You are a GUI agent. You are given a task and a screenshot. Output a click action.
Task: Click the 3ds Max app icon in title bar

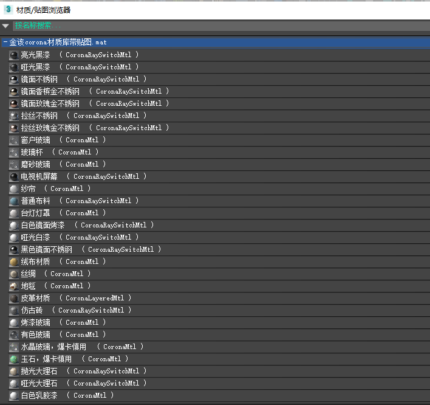coord(8,9)
